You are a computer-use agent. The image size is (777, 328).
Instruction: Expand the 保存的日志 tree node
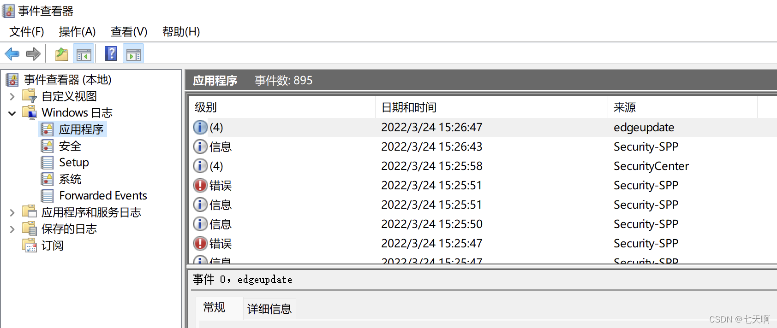(x=12, y=229)
